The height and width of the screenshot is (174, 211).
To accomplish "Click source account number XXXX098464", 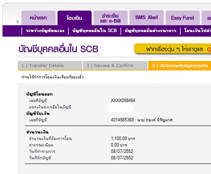I will tap(123, 101).
